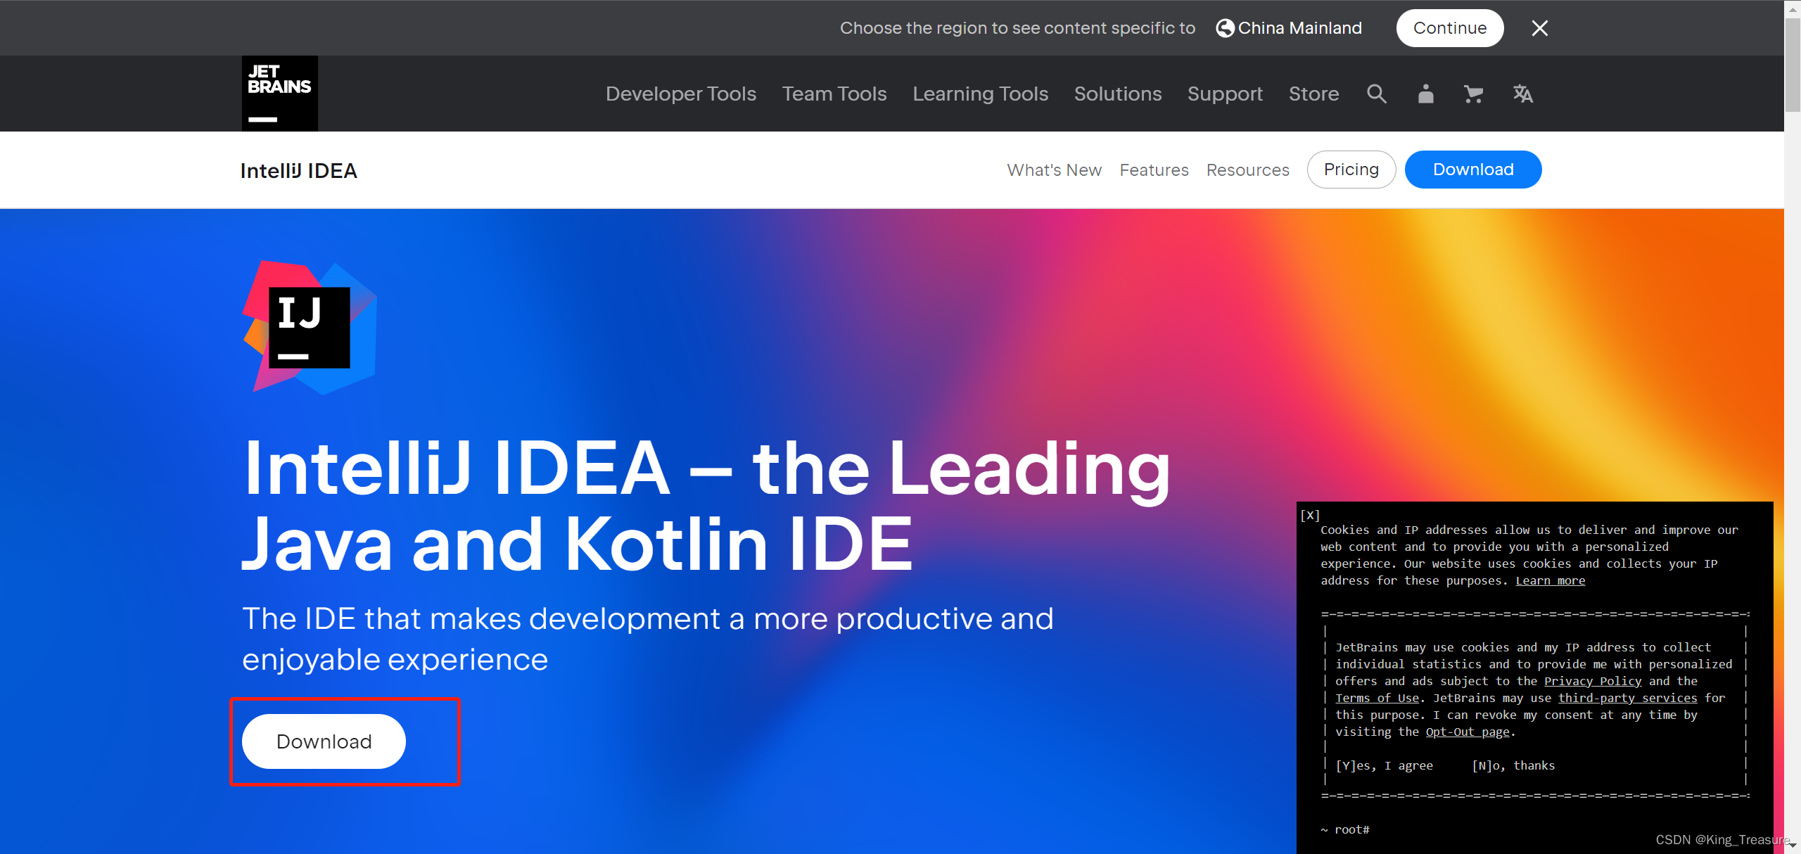Viewport: 1801px width, 854px height.
Task: Click the ~ root# console prompt
Action: coord(1345,829)
